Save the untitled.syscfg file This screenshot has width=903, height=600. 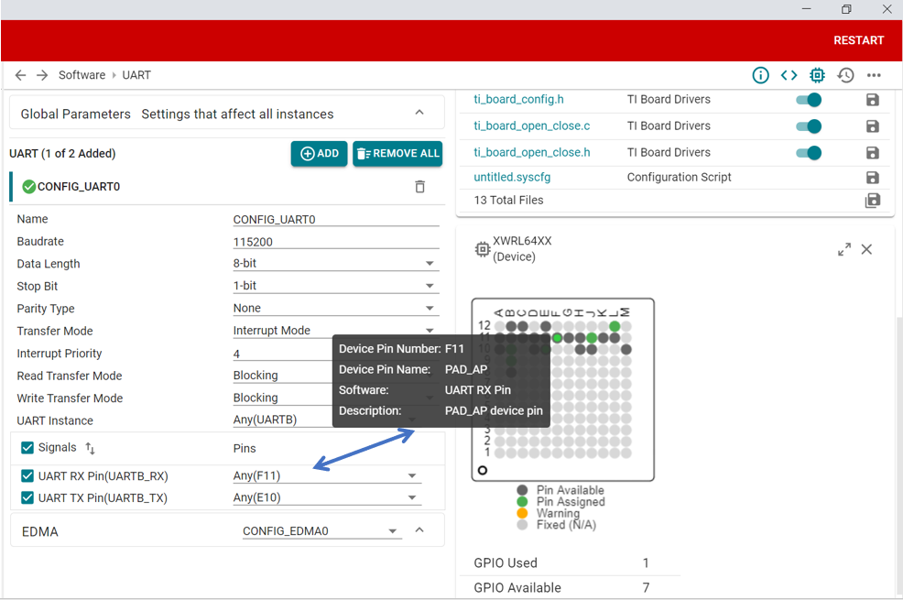tap(872, 178)
